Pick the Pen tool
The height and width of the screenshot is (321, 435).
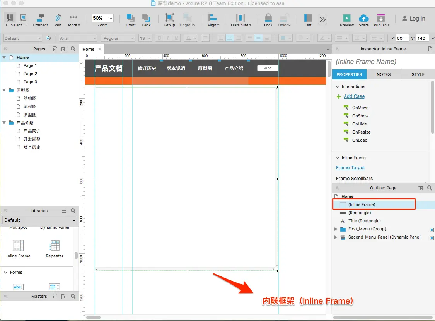pyautogui.click(x=58, y=20)
